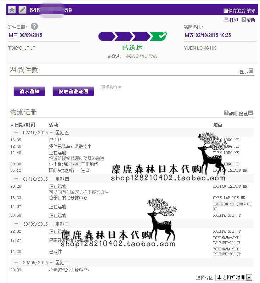
Task: Click the sort arrow on 日期/时间 column
Action: 12,125
